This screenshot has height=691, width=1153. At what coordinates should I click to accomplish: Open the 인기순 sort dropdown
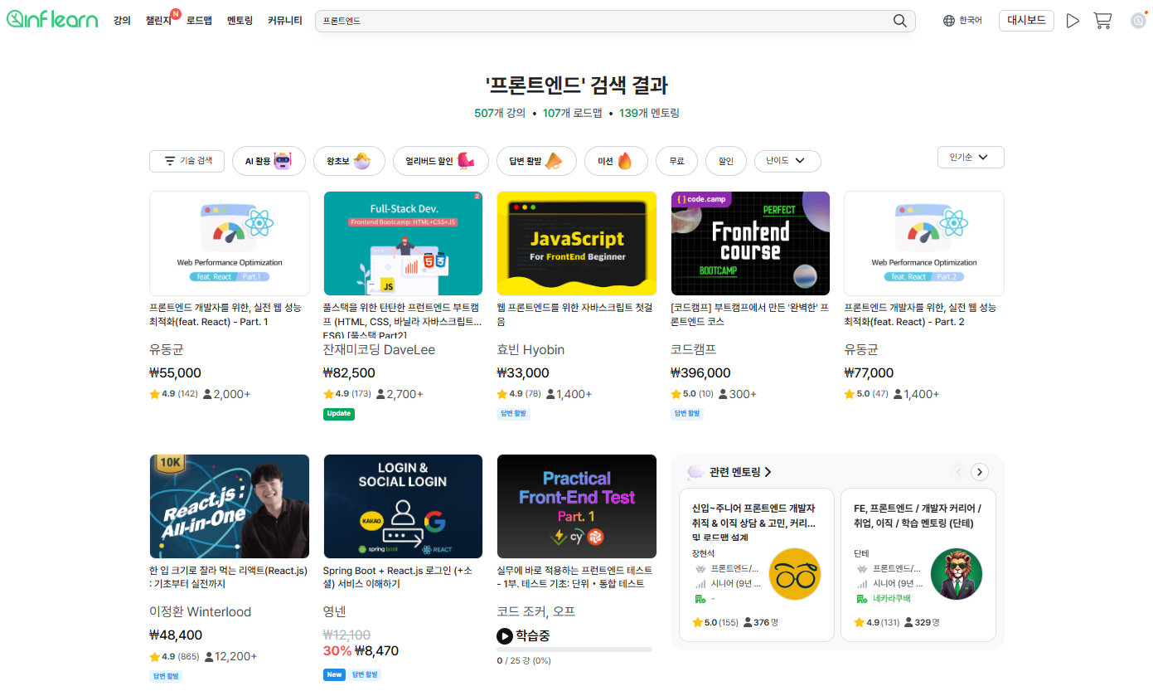[x=971, y=157]
